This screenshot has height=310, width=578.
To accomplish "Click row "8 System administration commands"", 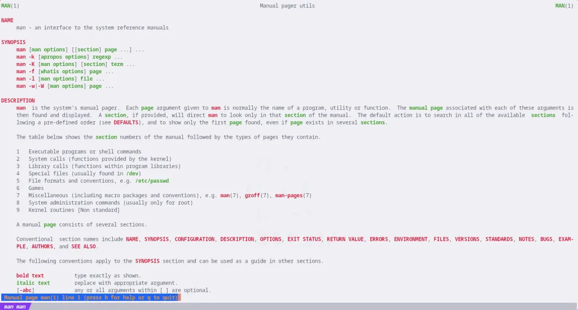I will [104, 203].
